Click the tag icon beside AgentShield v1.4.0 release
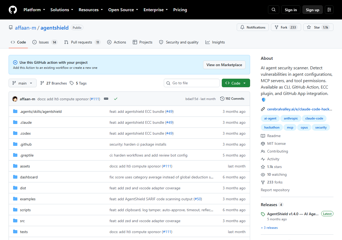 263,214
